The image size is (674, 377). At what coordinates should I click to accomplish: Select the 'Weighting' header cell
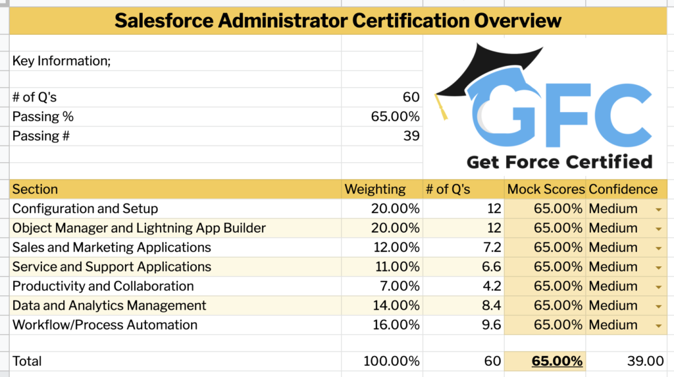(382, 189)
